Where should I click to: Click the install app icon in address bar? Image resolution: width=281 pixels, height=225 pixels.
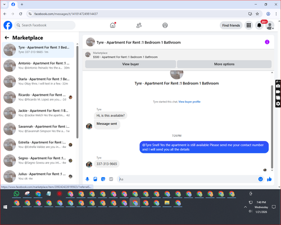point(250,14)
